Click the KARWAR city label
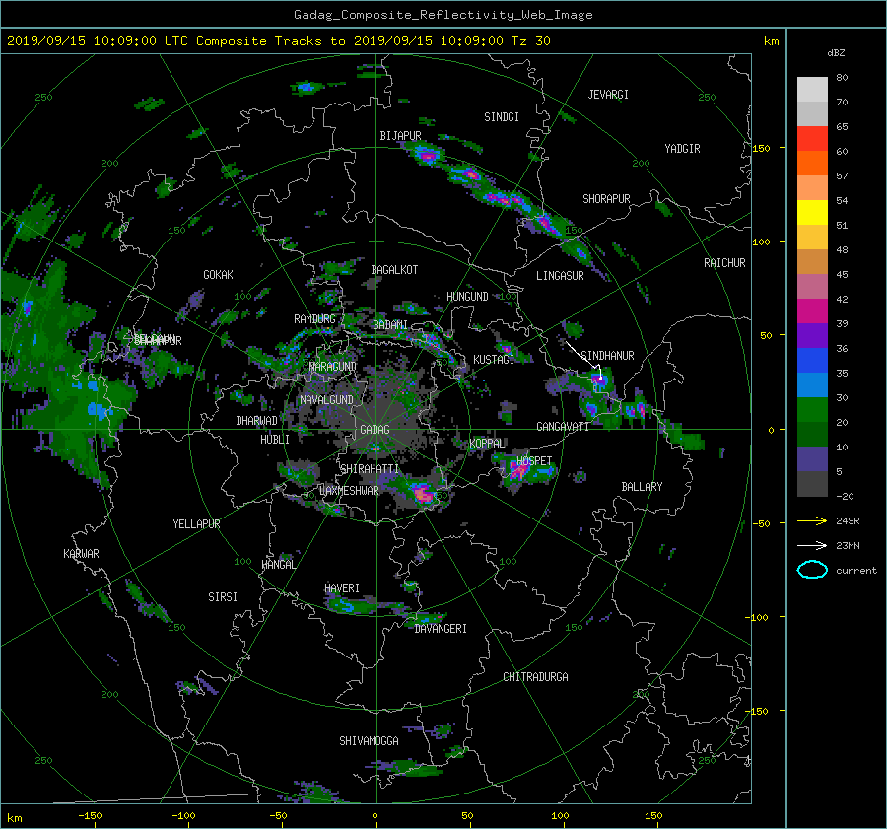Viewport: 887px width, 829px height. [81, 553]
